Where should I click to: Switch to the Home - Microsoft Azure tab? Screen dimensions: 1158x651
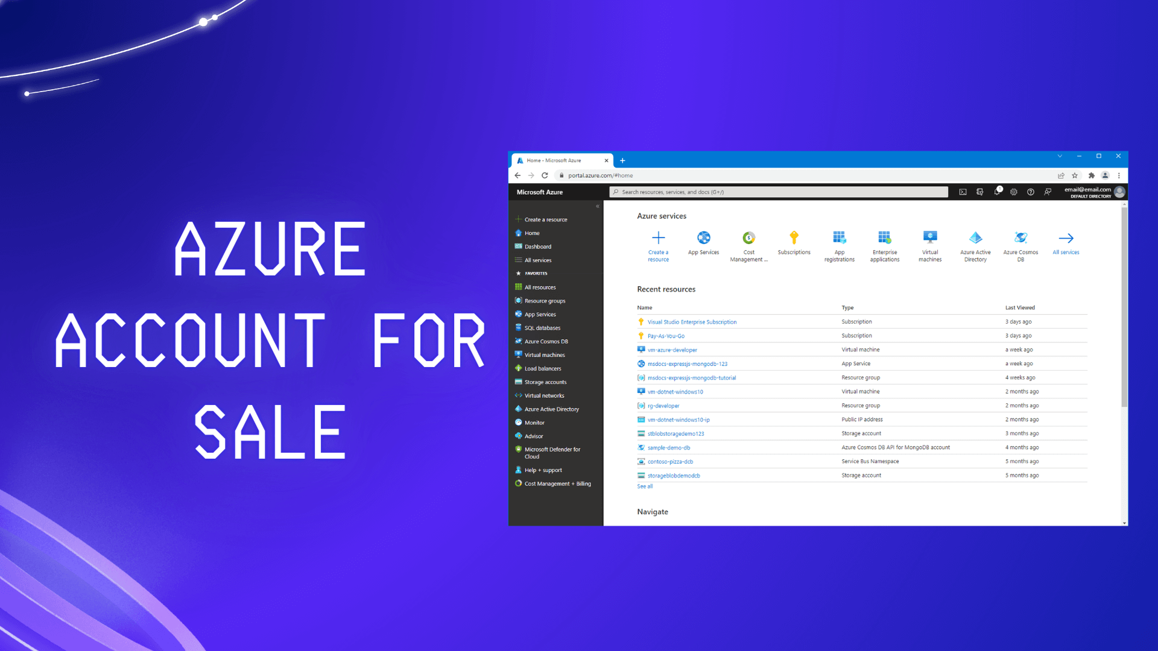coord(555,160)
